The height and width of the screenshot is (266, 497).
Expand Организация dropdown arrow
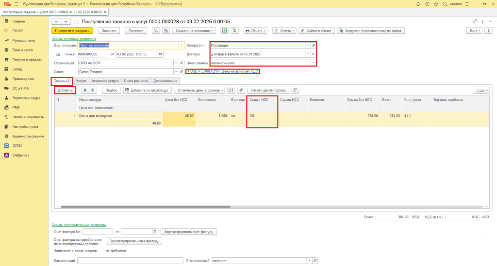(x=176, y=63)
